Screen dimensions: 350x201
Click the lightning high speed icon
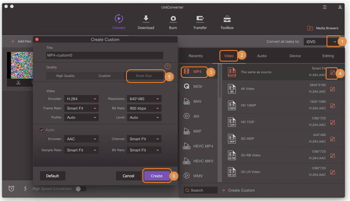[25, 189]
